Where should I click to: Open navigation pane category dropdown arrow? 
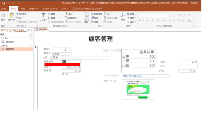29,30
